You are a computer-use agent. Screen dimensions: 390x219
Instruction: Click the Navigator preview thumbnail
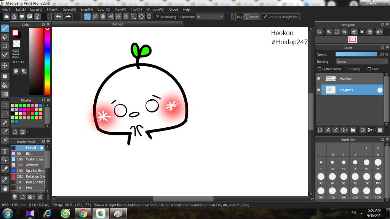pos(352,39)
